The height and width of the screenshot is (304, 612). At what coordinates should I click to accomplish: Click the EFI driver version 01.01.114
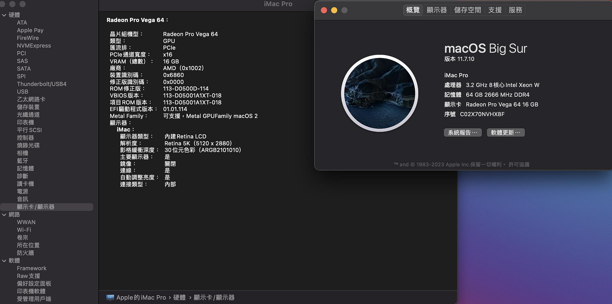click(175, 109)
